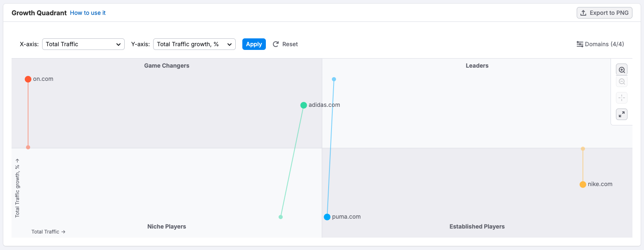The height and width of the screenshot is (250, 644).
Task: Open the Domains (4/4) filter settings
Action: (600, 44)
